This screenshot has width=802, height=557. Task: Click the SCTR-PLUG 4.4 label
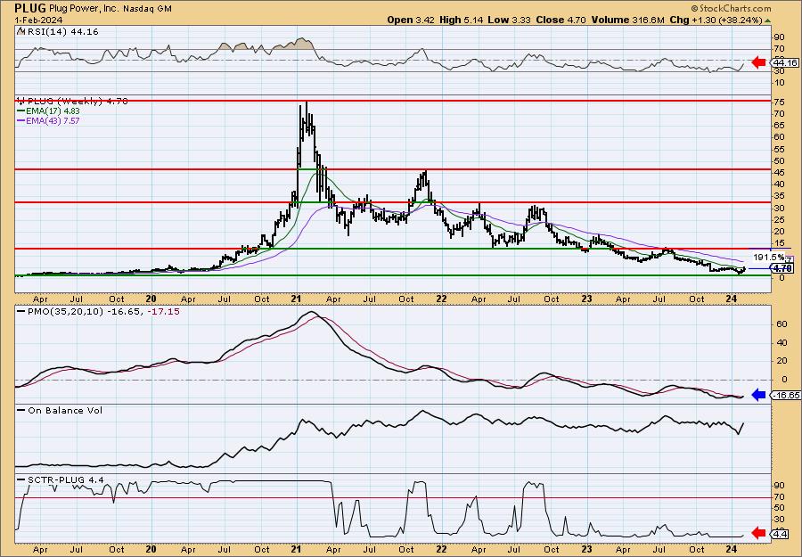(65, 479)
